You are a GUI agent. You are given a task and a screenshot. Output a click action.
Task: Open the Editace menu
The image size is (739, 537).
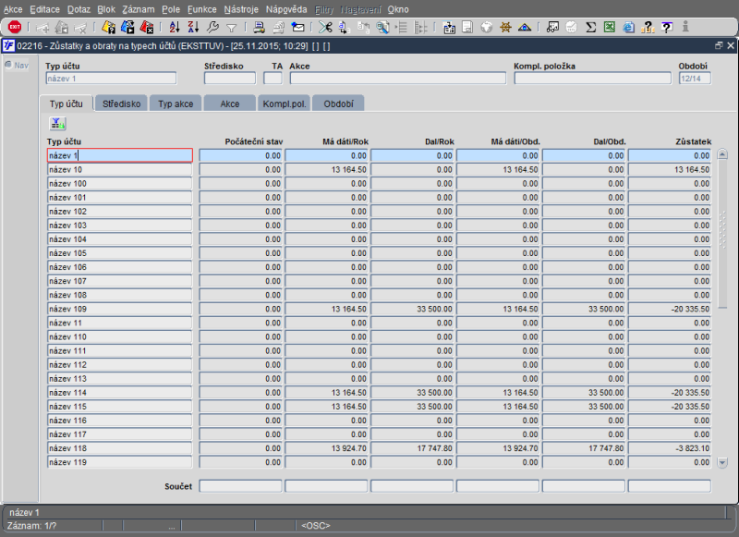click(44, 8)
